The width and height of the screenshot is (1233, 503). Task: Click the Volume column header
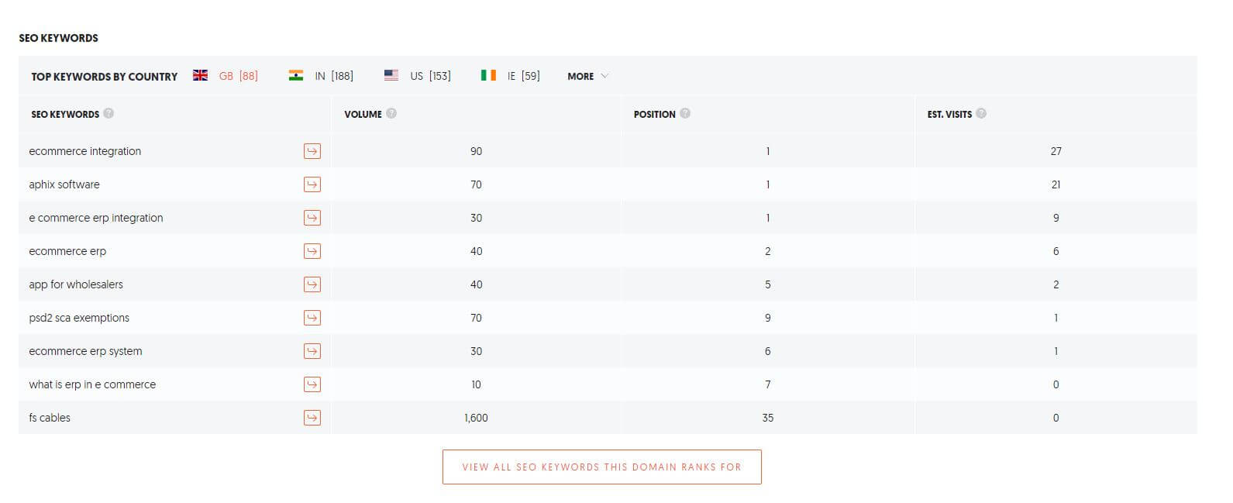(x=363, y=114)
